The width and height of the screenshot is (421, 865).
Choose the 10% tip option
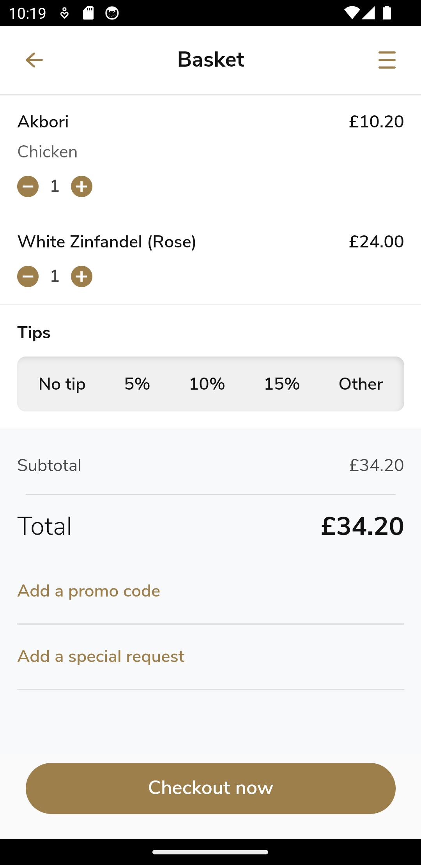point(207,384)
